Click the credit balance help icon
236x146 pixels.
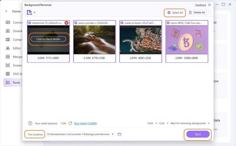[30, 123]
